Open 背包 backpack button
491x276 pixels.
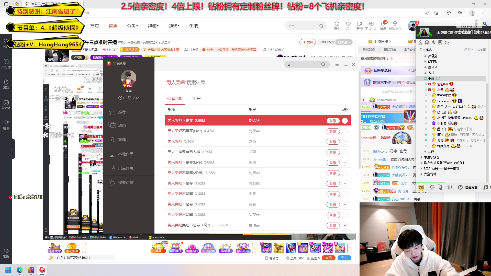point(344,258)
